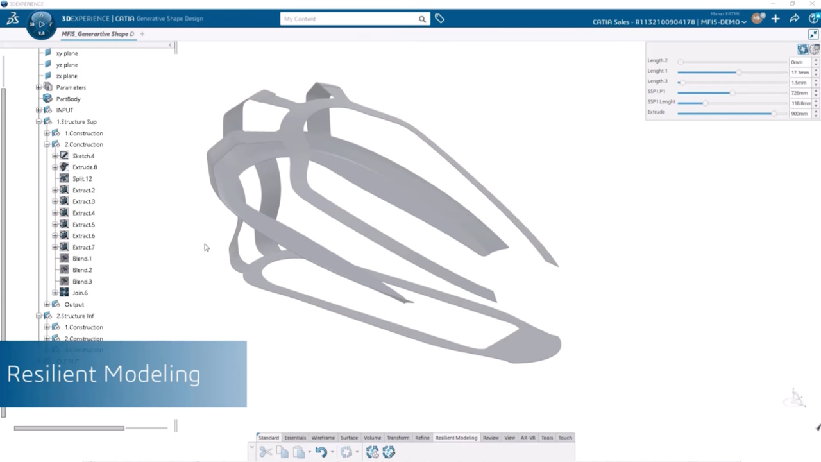
Task: Select Extrude.8 in the specification tree
Action: click(x=85, y=167)
